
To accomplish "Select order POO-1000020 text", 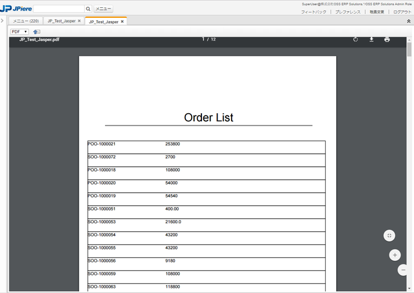I will click(102, 183).
